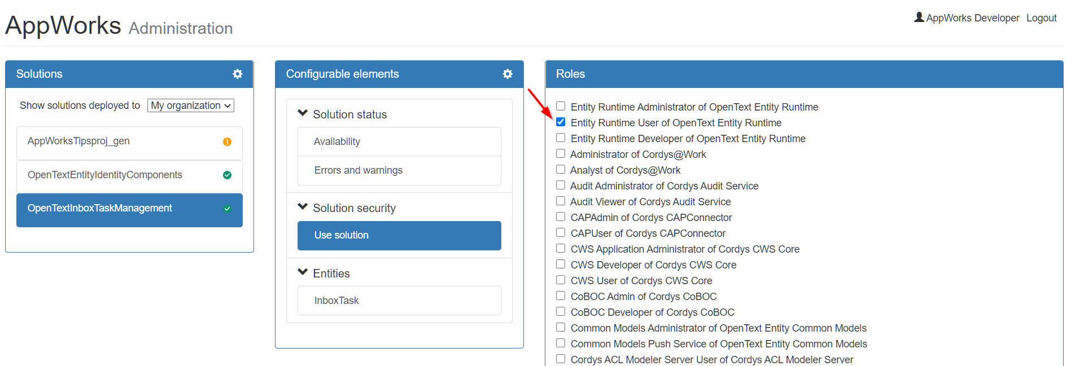
Task: Click the orange warning icon on AppWorksTipsproj_gen
Action: (x=227, y=142)
